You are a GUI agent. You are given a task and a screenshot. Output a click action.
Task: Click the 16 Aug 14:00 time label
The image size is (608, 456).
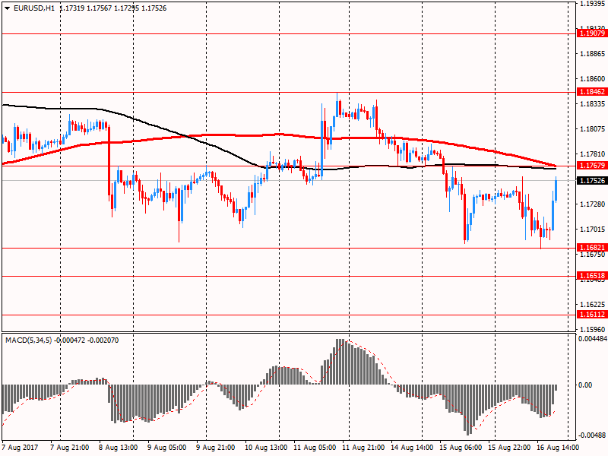558,448
